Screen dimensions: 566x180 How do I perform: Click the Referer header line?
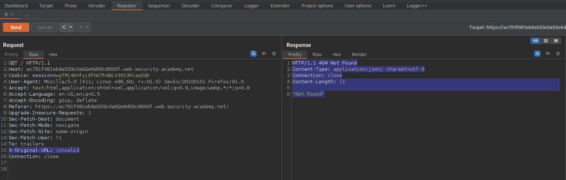[x=119, y=107]
